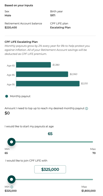Click the $1,380 payout value label
Image resolution: width=103 pixels, height=196 pixels.
point(56,65)
